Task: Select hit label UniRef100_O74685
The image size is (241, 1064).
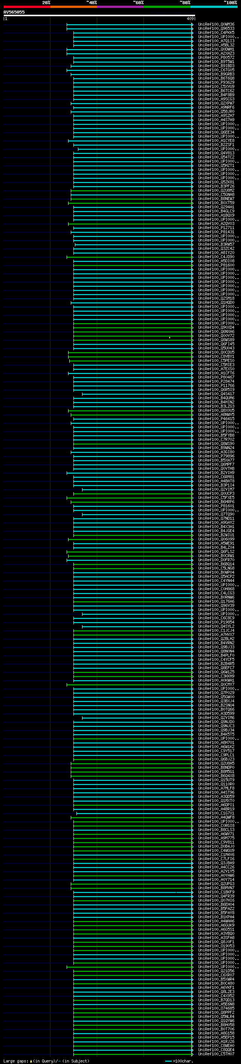Action: [x=216, y=1008]
